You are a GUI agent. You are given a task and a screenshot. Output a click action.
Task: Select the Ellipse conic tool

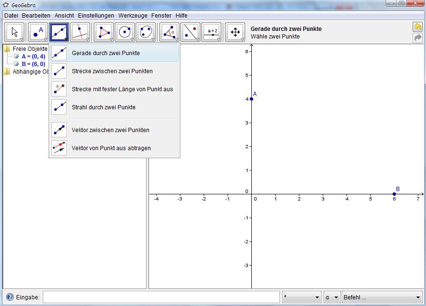point(146,32)
